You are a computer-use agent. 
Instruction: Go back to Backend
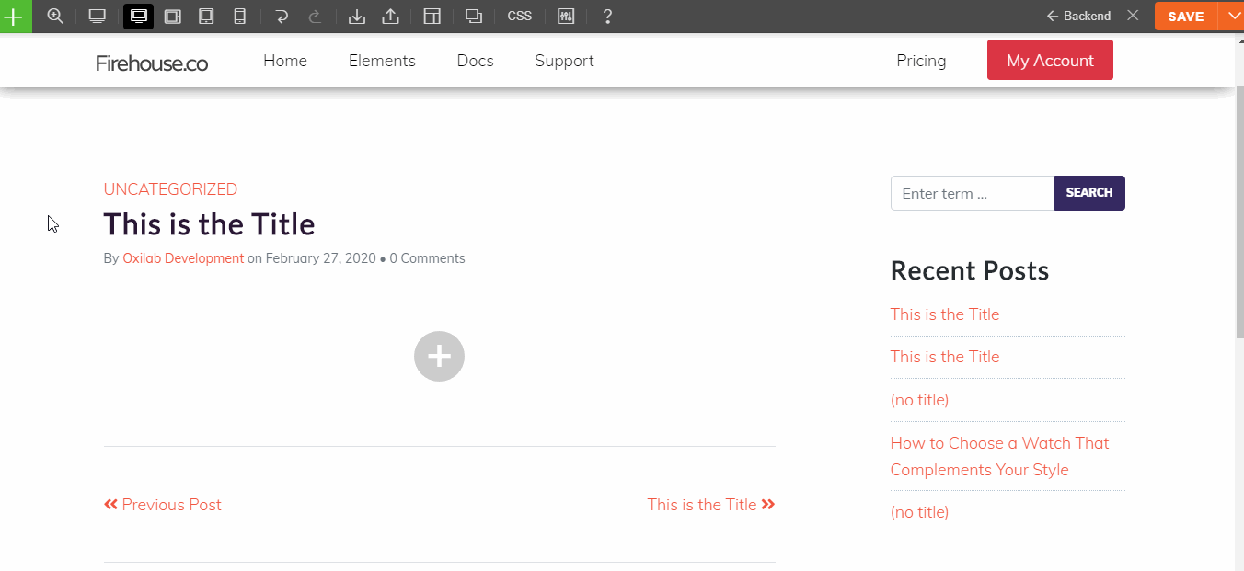pos(1078,16)
